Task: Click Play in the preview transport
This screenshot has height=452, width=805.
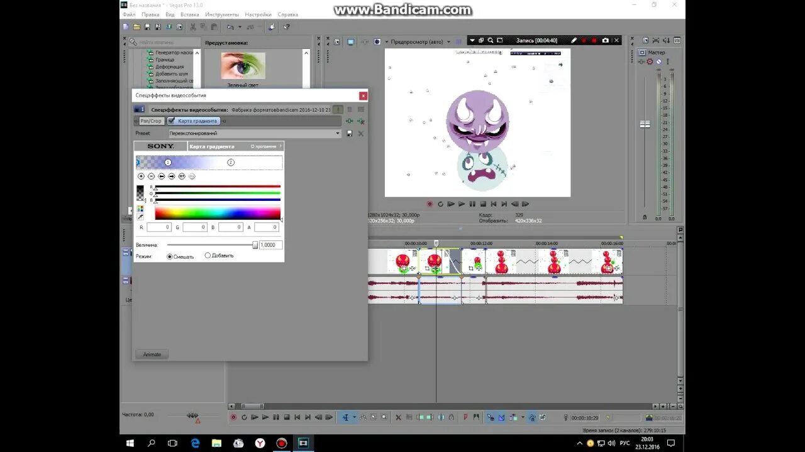Action: (x=462, y=204)
